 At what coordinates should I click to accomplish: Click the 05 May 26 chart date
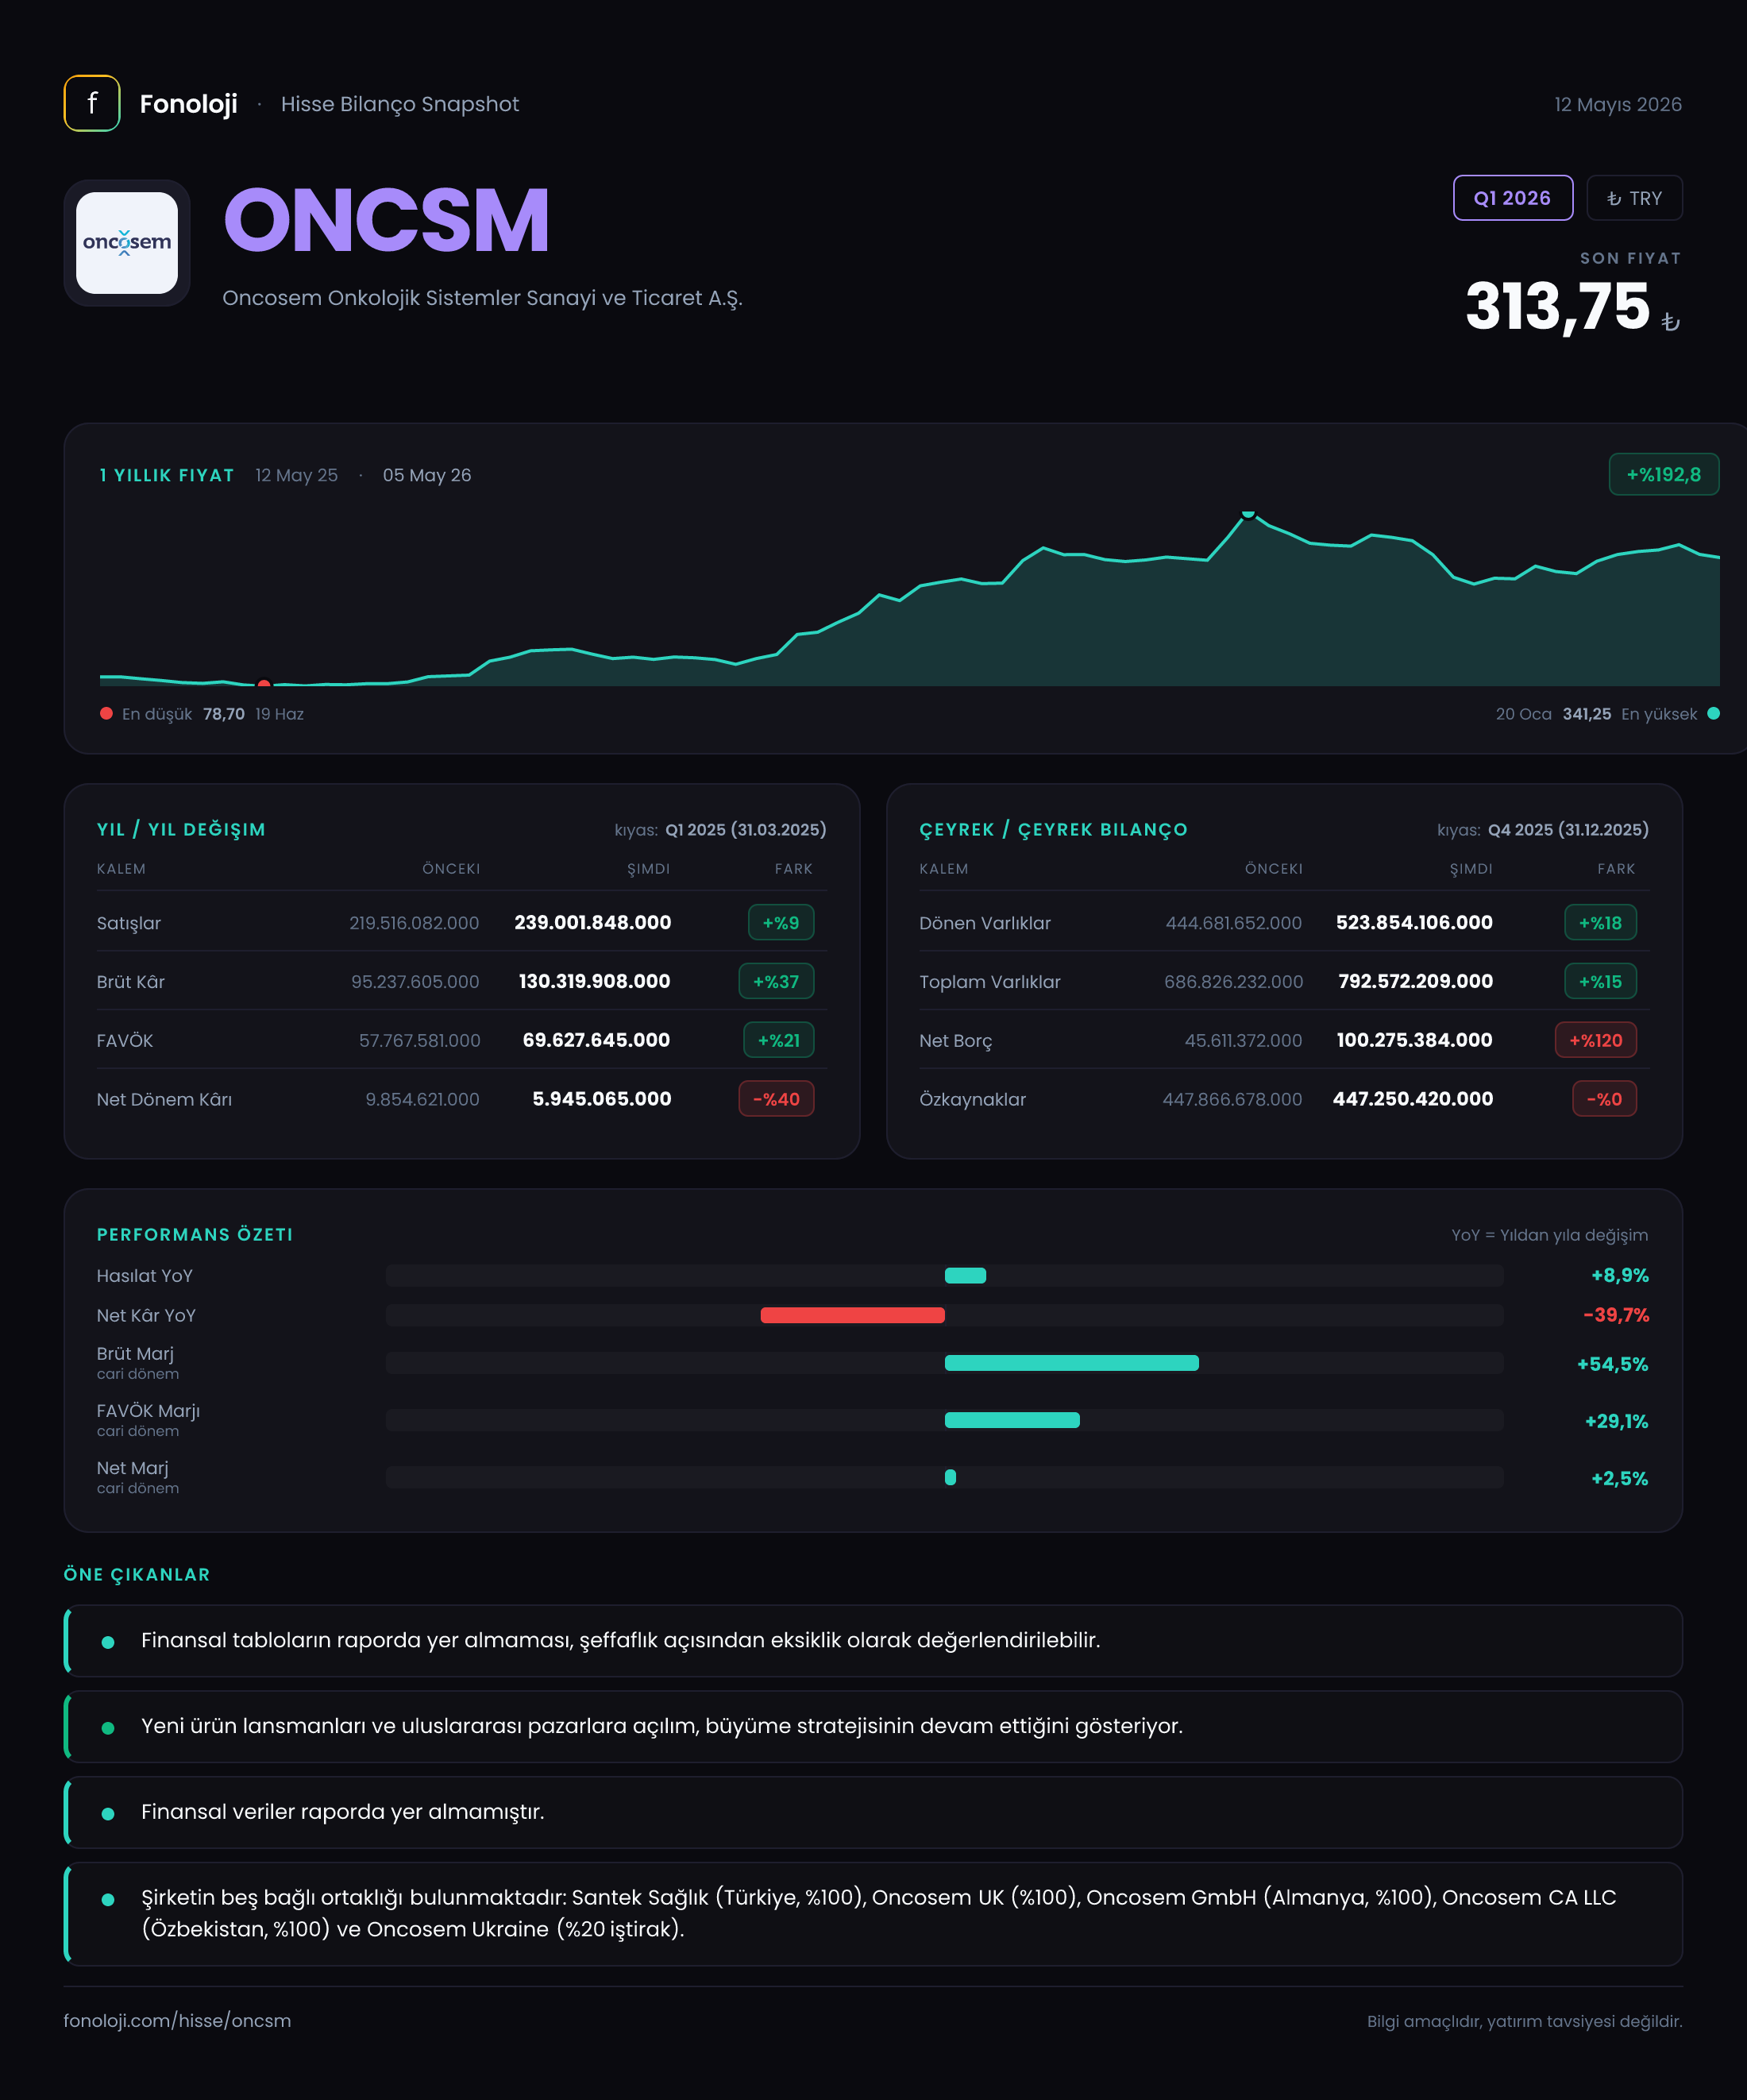click(x=427, y=475)
